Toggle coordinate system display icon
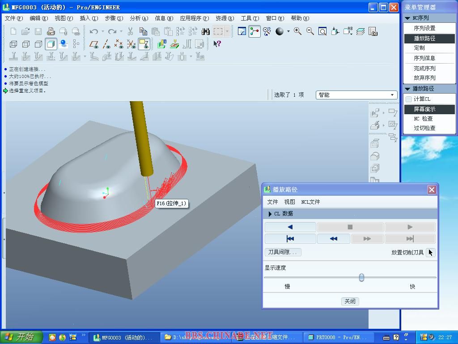This screenshot has height=344, width=458. tap(144, 44)
